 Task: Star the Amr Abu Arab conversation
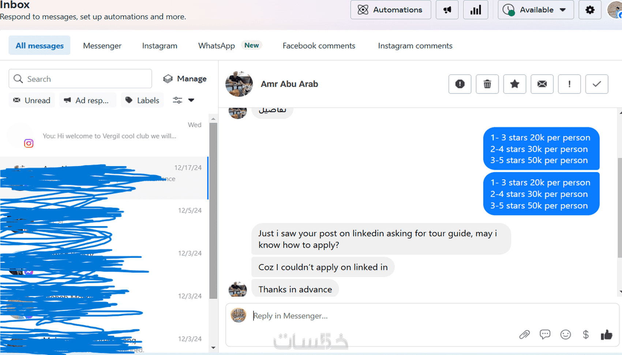[x=514, y=84]
